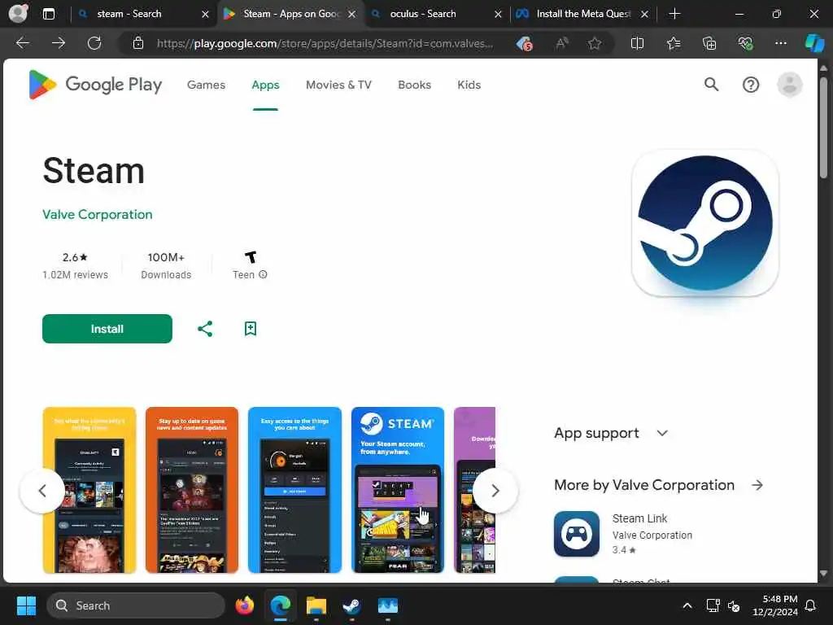Go to Movies & TV section
This screenshot has height=625, width=833.
(x=338, y=85)
